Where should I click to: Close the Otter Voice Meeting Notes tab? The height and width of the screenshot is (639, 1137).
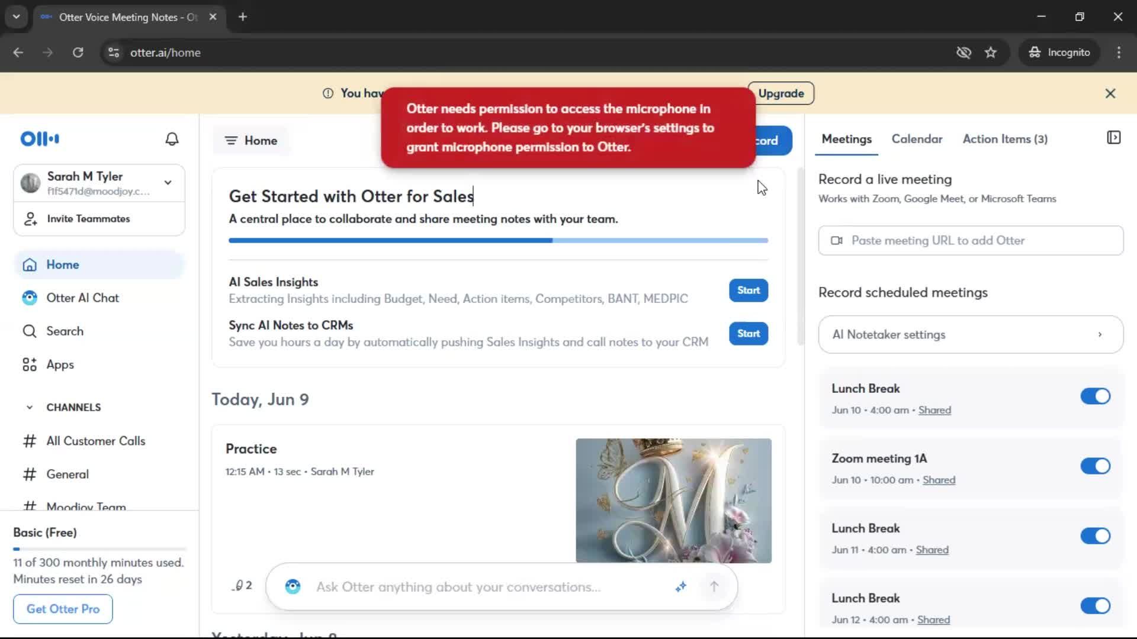pyautogui.click(x=213, y=17)
